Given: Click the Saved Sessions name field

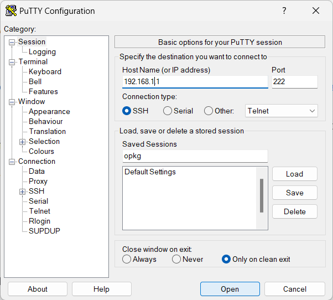Looking at the screenshot, I should (x=195, y=156).
